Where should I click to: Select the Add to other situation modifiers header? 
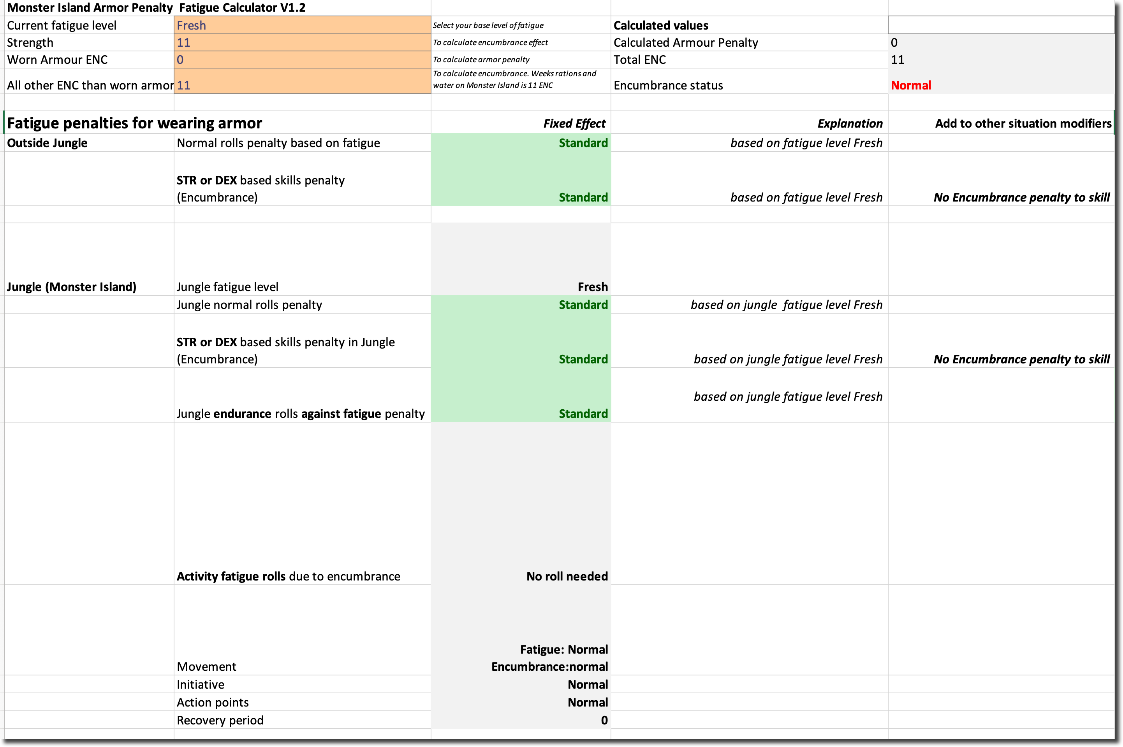tap(1023, 123)
